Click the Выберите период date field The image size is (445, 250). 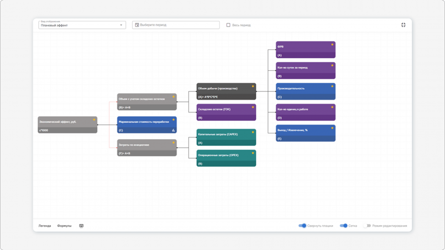(176, 25)
